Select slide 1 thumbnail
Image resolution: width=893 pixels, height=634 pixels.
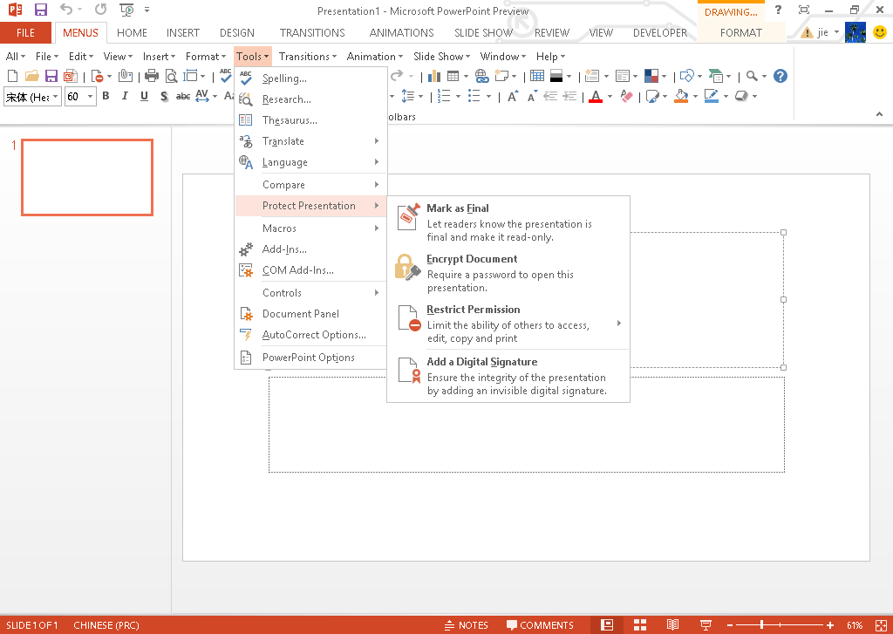[x=87, y=177]
